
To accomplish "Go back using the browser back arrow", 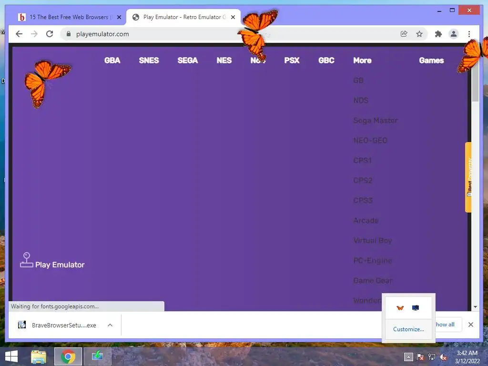I will pos(19,34).
